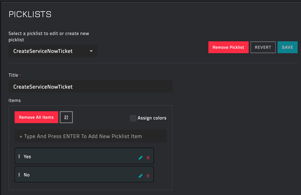The width and height of the screenshot is (301, 195).
Task: Open the CreateServiceNowTicket picklist dropdown
Action: click(x=53, y=51)
